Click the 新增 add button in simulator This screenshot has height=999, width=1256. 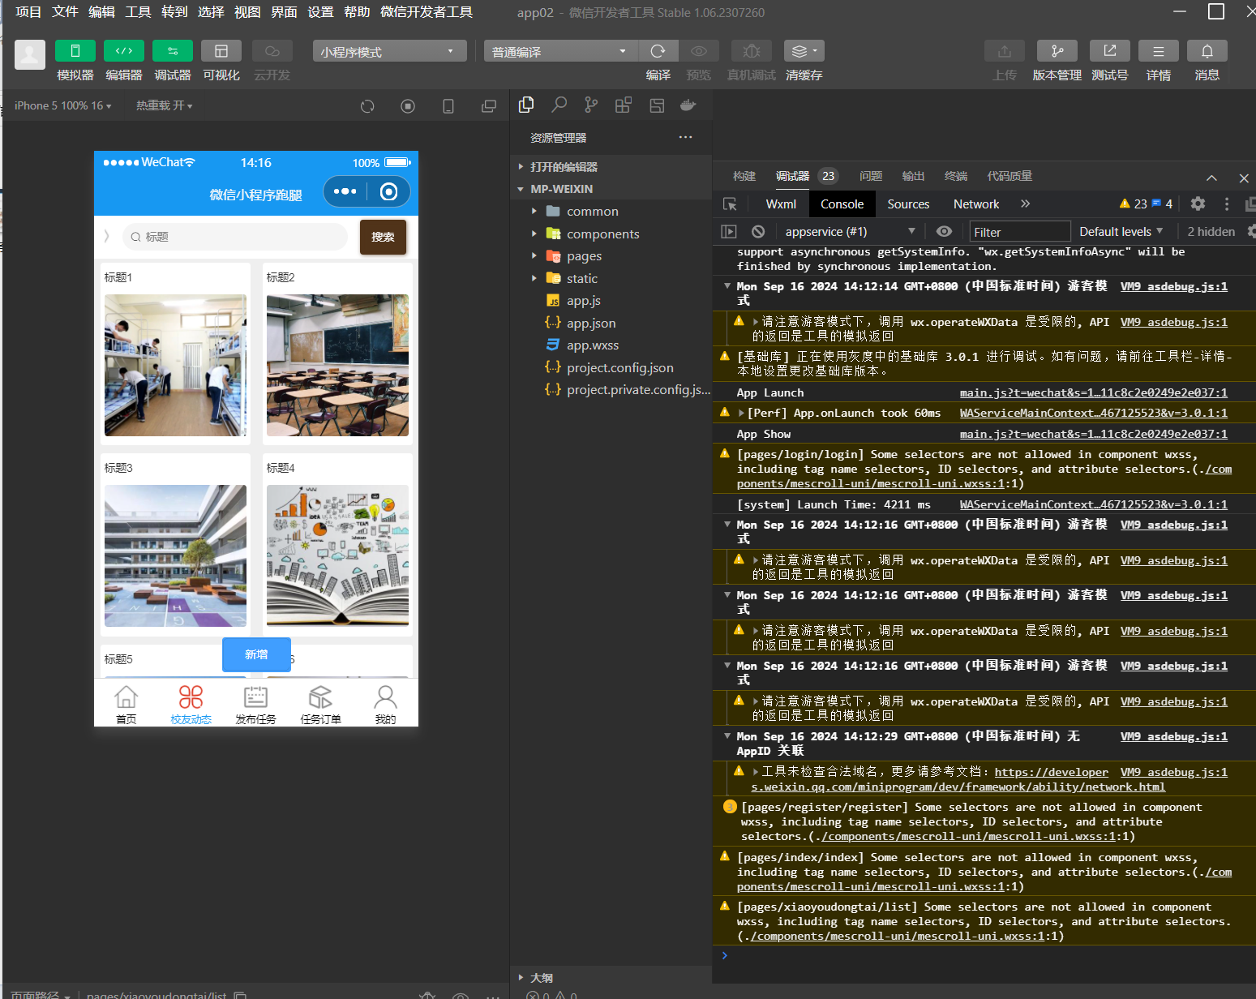tap(256, 654)
